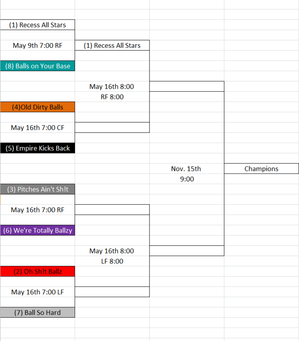The image size is (299, 341).
Task: Click the empty winner cell beside May 16th 7:00 LF
Action: 112,292
